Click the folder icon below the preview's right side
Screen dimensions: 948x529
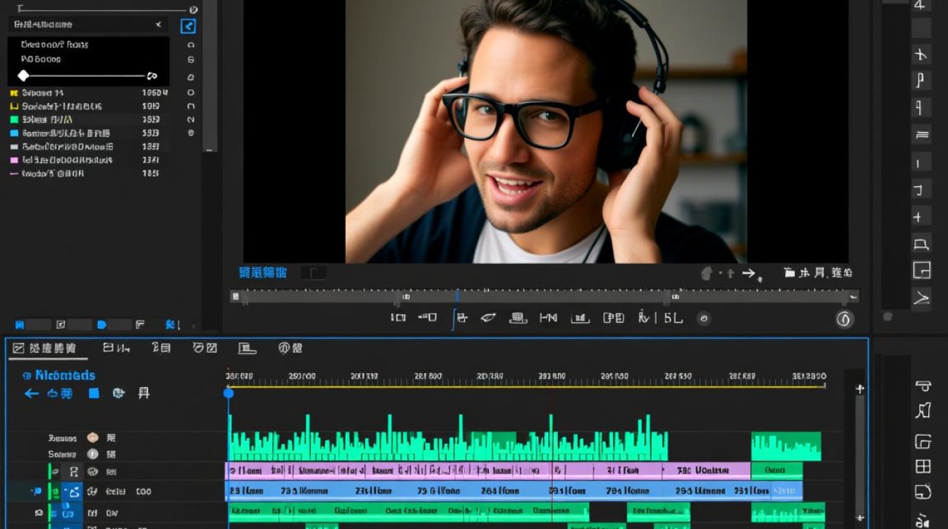click(789, 272)
